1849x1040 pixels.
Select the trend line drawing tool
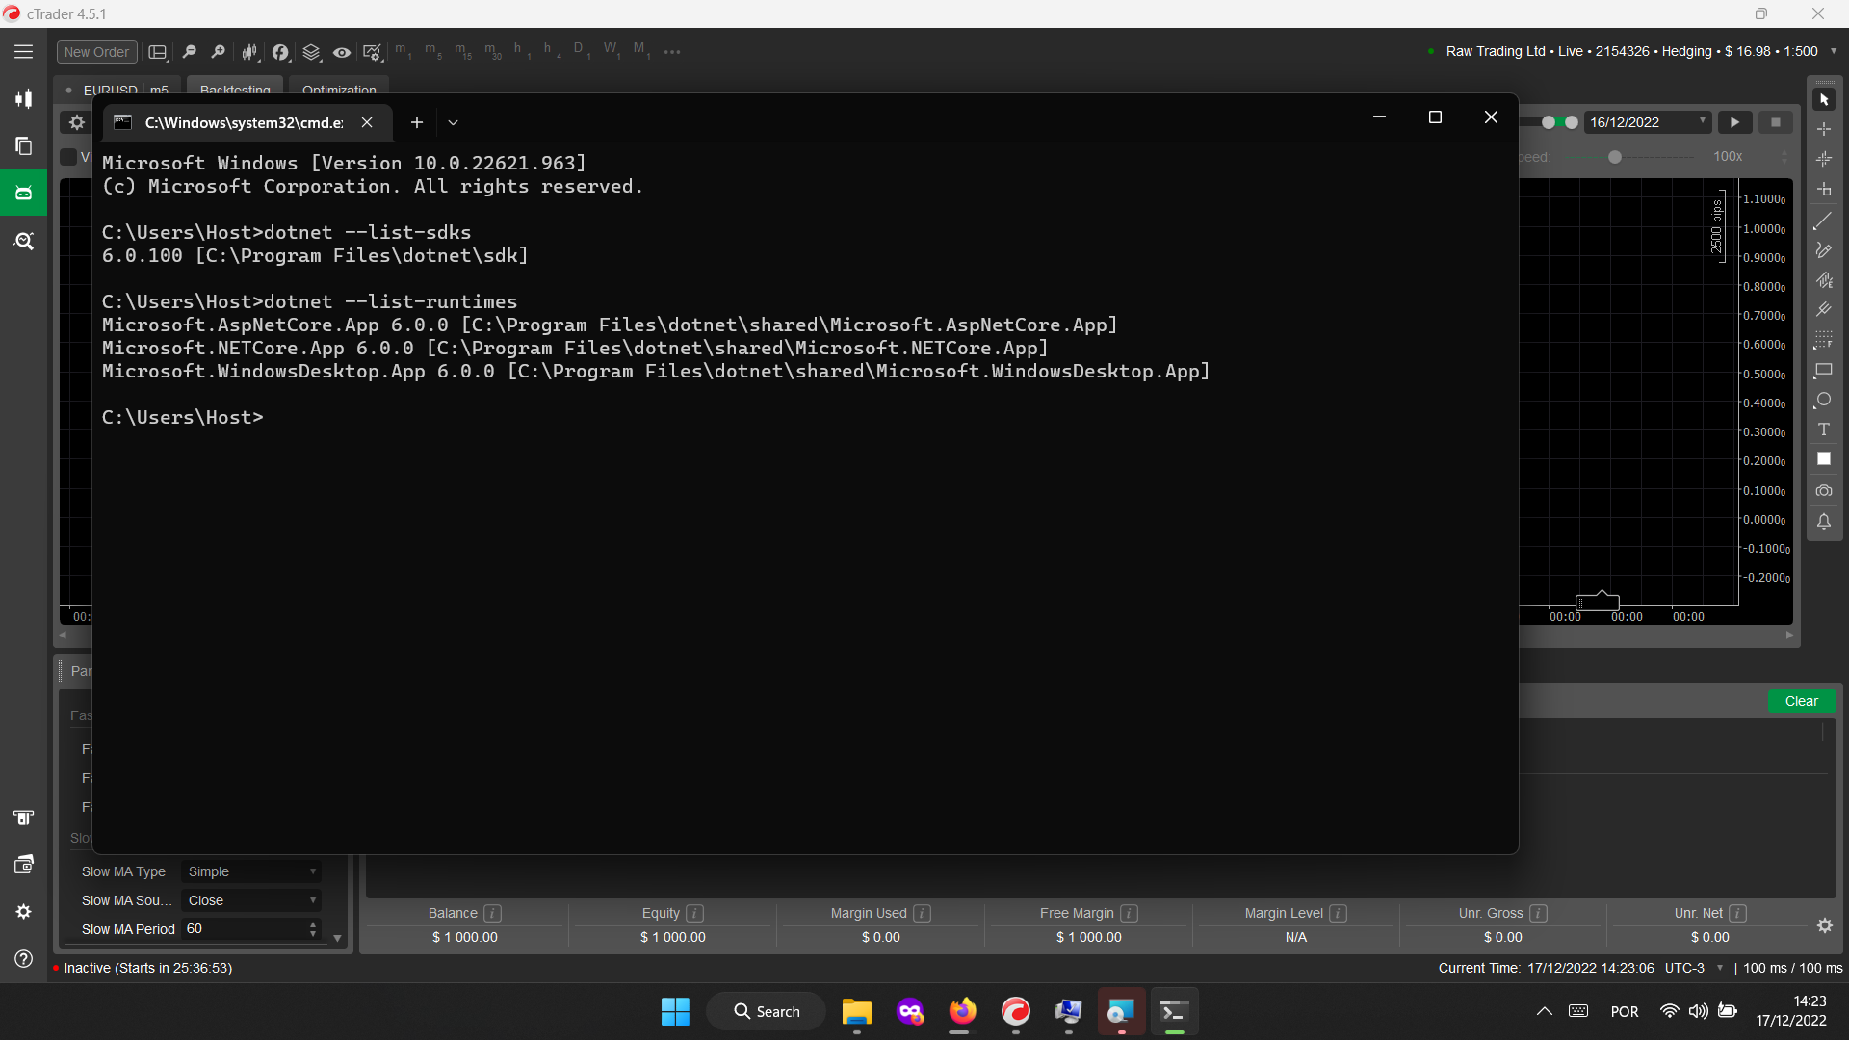point(1824,221)
